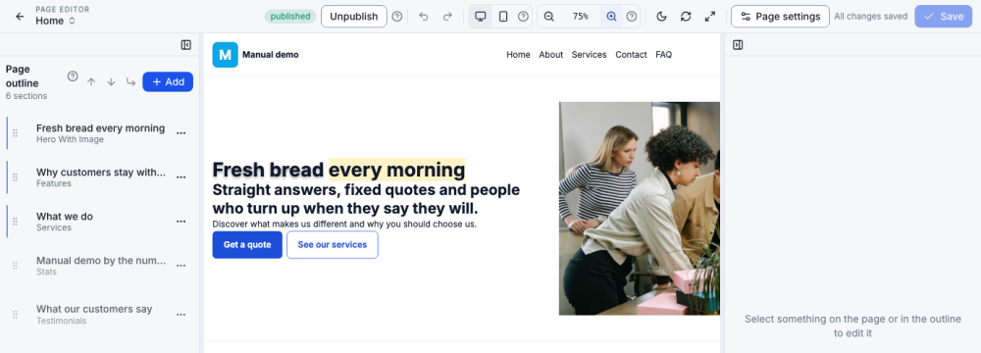Open options menu for Testimonials section

click(181, 314)
